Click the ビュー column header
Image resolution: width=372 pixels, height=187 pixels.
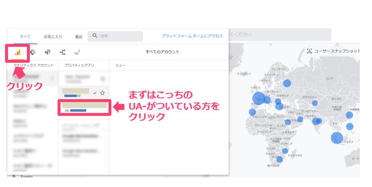pos(121,65)
